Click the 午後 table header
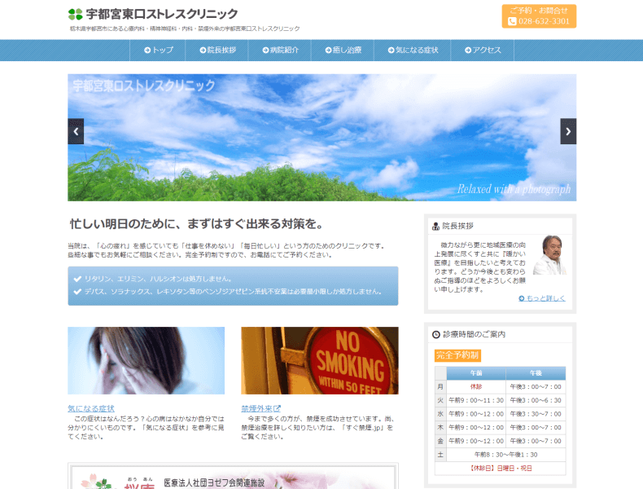The width and height of the screenshot is (643, 489). (x=536, y=373)
